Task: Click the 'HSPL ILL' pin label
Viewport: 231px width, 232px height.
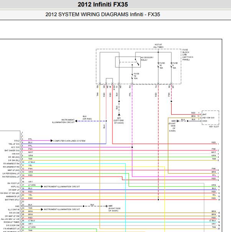Action: coord(15,187)
